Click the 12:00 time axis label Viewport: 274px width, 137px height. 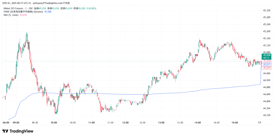tap(125, 123)
